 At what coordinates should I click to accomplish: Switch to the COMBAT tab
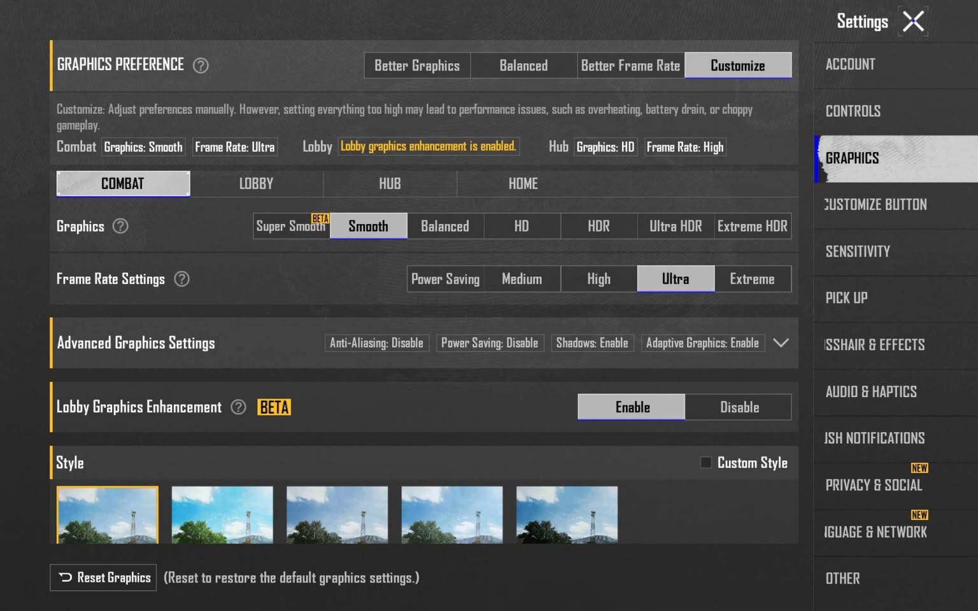pyautogui.click(x=123, y=184)
